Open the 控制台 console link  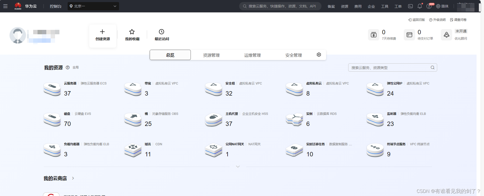(56, 6)
